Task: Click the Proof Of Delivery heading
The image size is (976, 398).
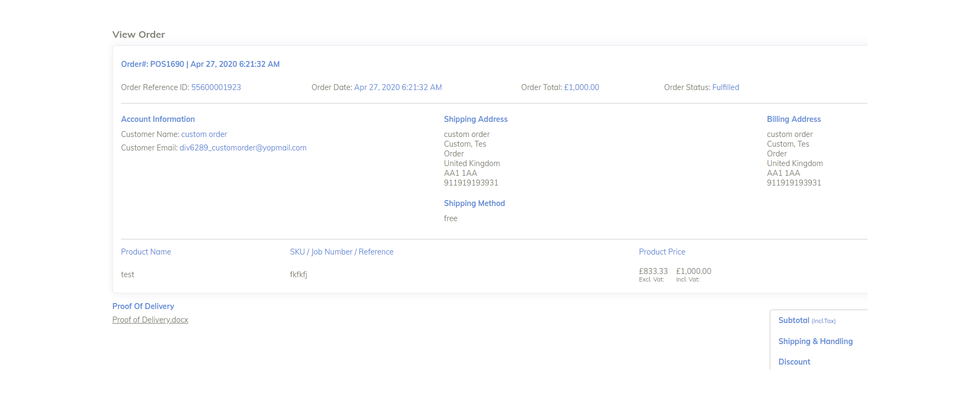Action: 143,306
